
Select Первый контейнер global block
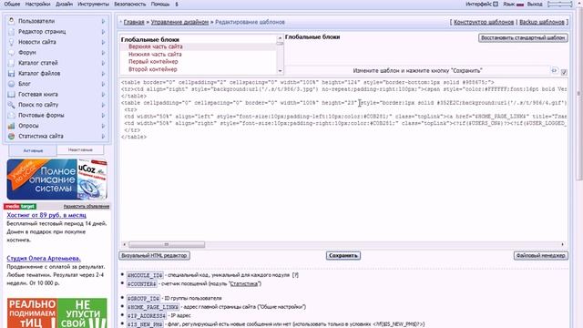tap(153, 62)
